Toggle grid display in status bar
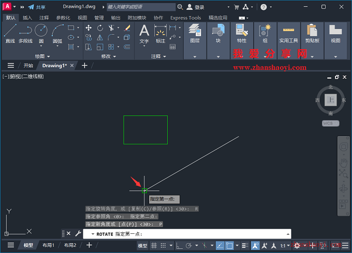The height and width of the screenshot is (253, 352). (x=154, y=246)
